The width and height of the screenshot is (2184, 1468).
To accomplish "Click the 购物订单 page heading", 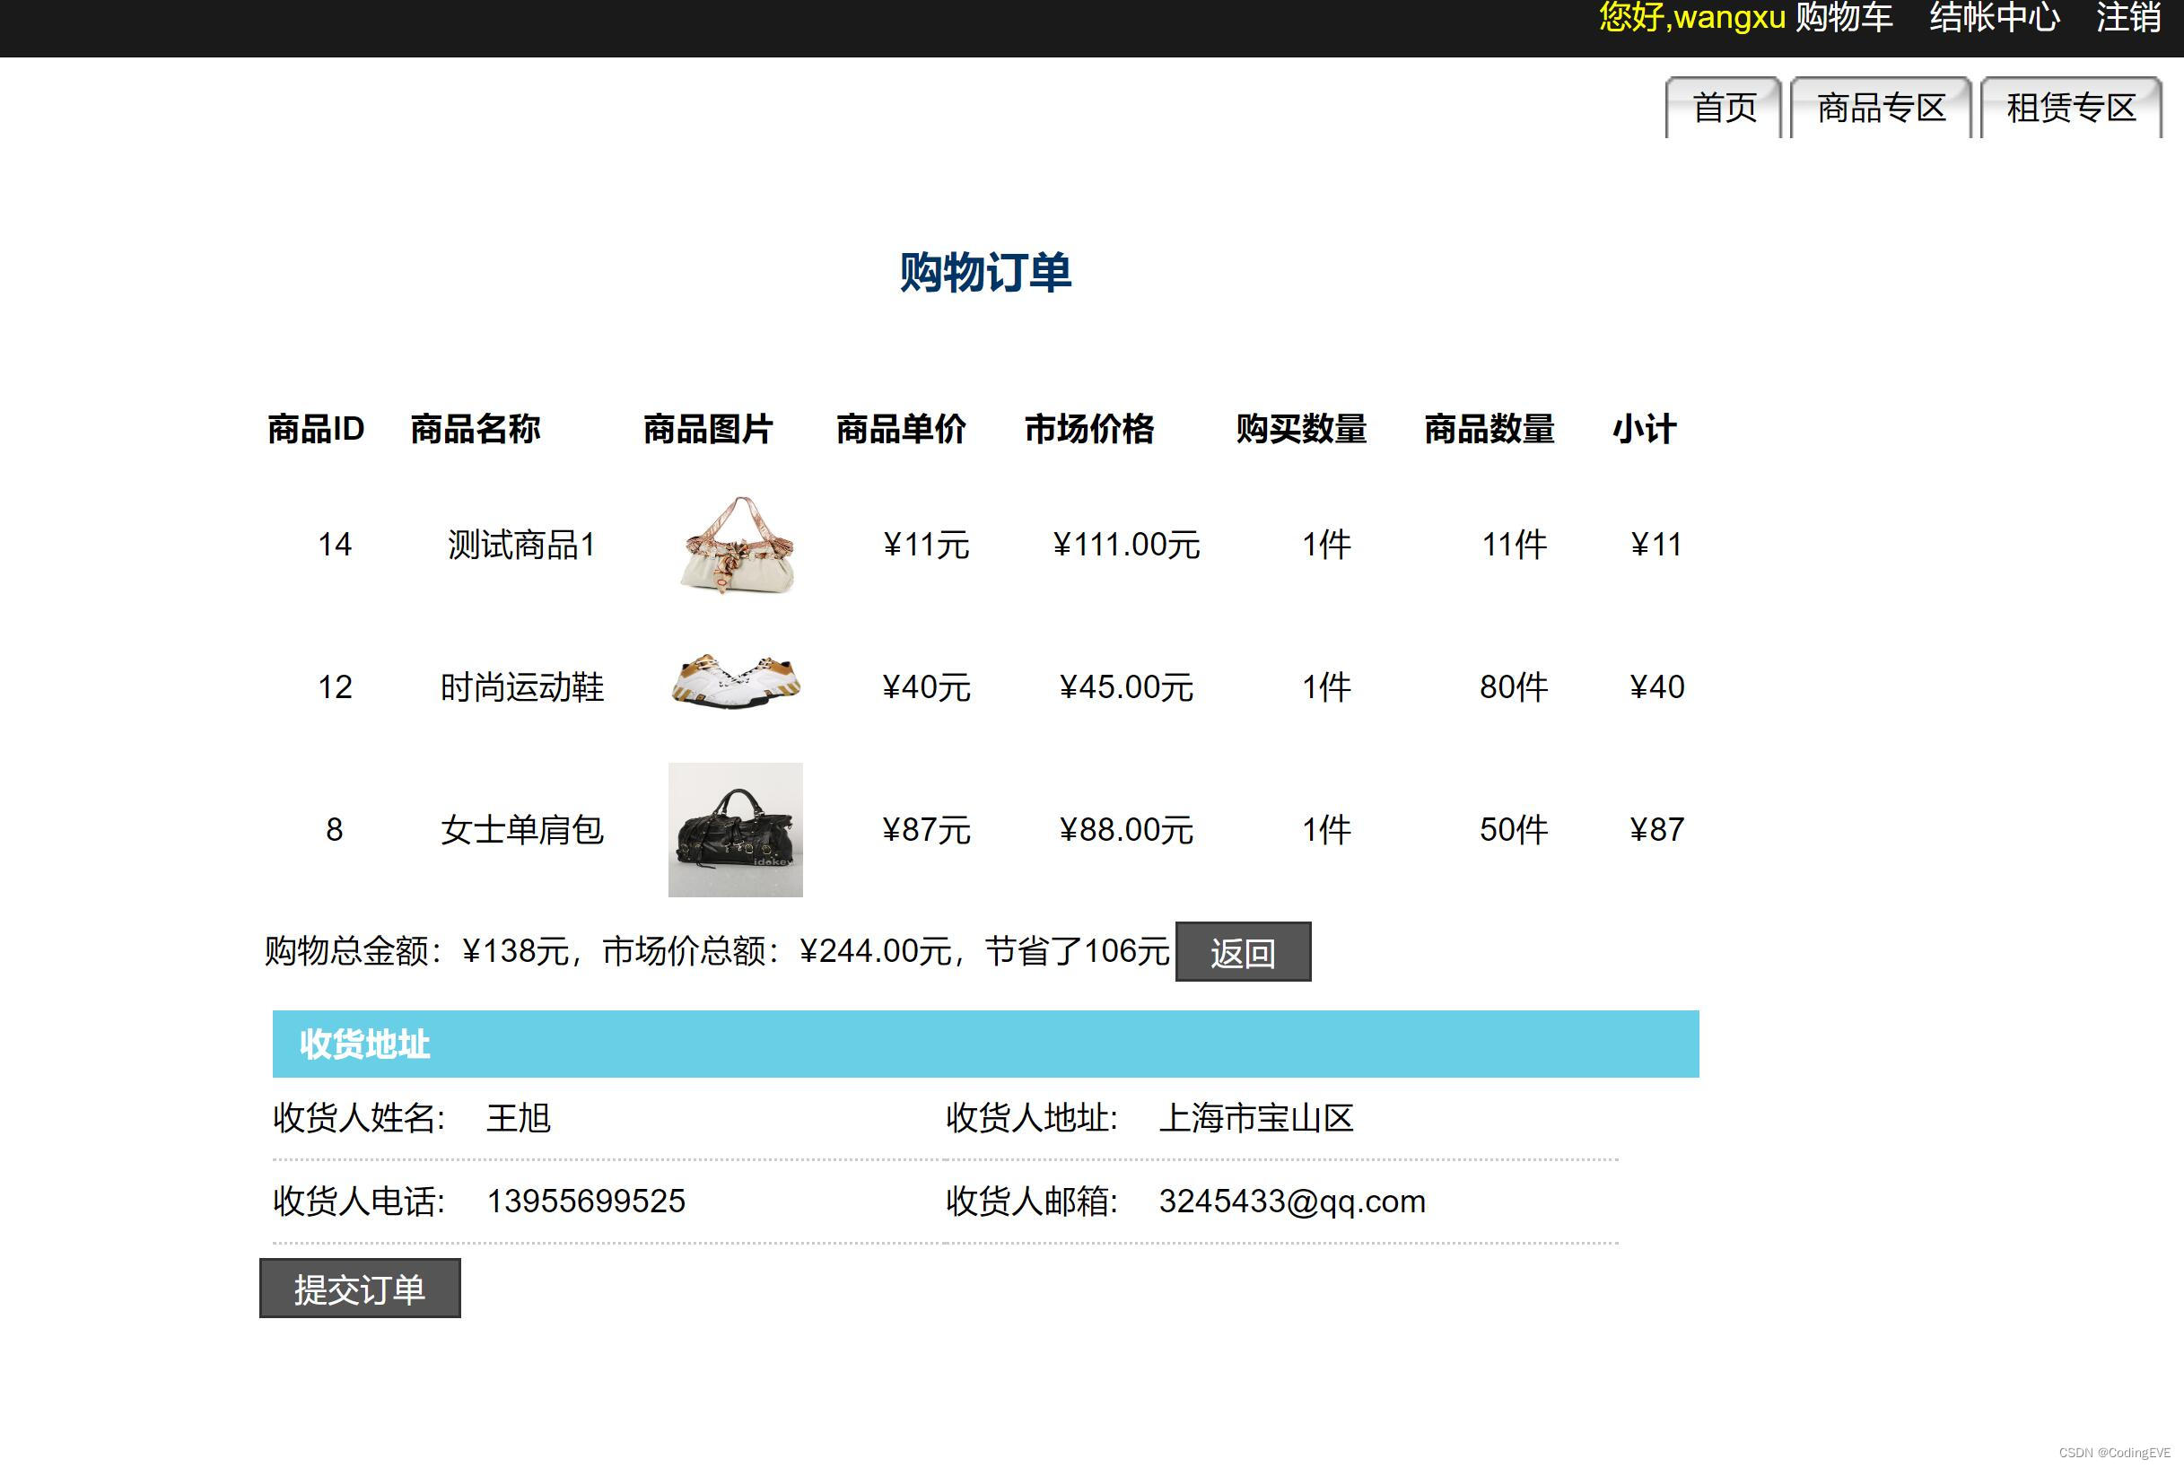I will 985,273.
